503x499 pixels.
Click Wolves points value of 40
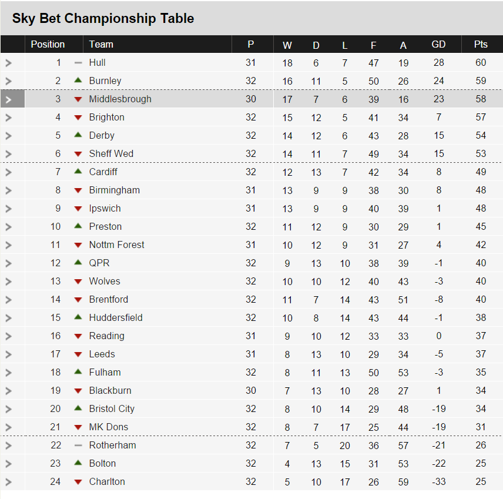pyautogui.click(x=481, y=281)
